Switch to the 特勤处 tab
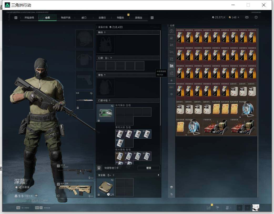 pyautogui.click(x=120, y=18)
